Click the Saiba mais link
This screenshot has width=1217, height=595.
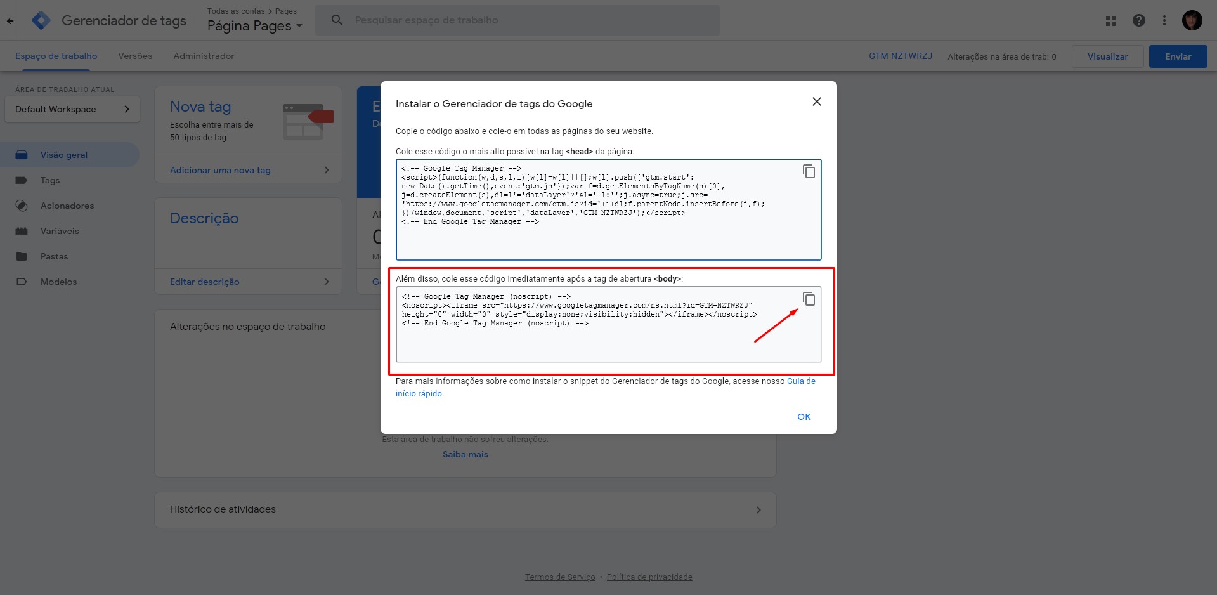point(465,454)
